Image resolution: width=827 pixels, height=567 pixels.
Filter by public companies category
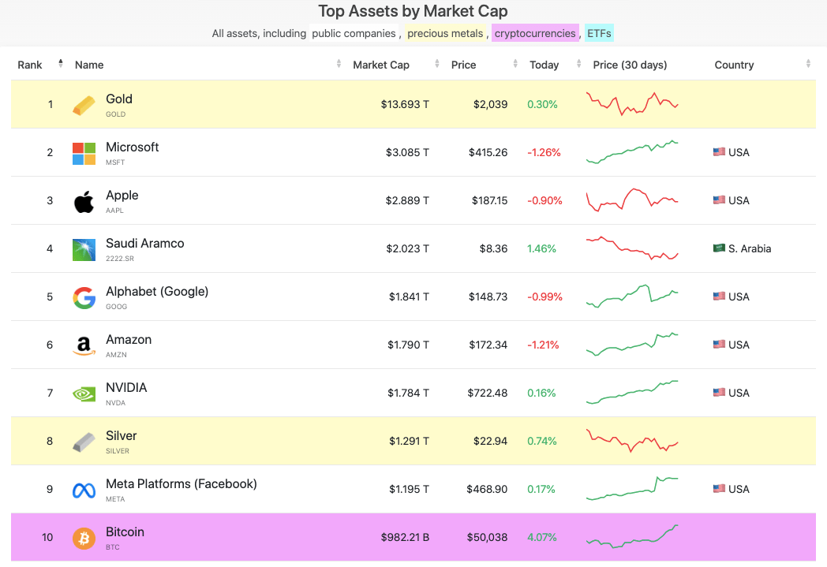(x=354, y=33)
